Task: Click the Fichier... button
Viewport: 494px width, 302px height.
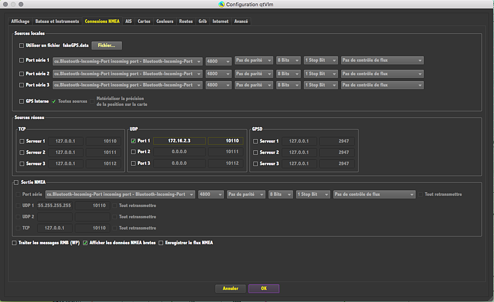Action: tap(107, 46)
